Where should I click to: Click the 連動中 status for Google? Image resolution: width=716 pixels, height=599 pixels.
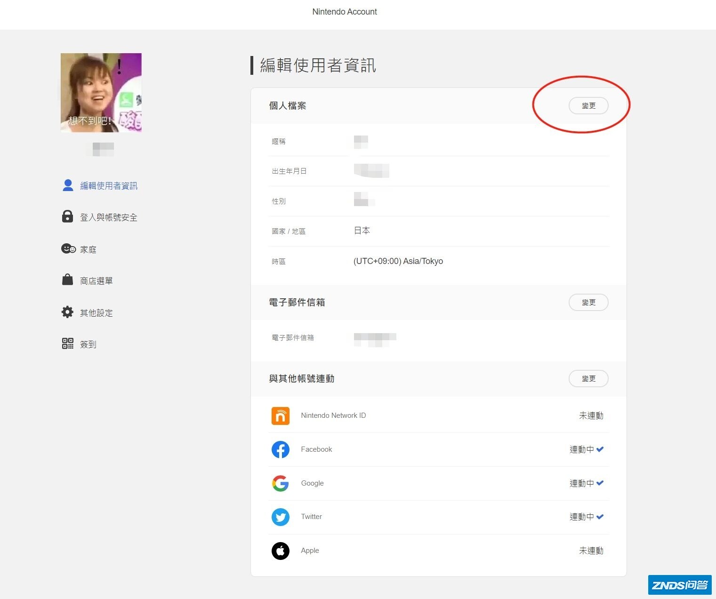point(582,483)
